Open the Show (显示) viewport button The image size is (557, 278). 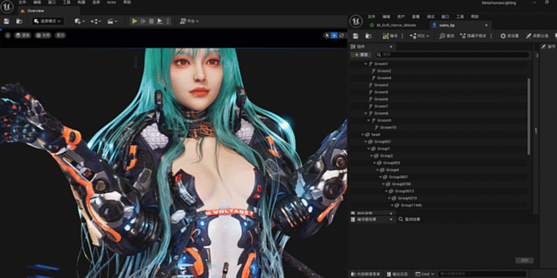pyautogui.click(x=60, y=35)
